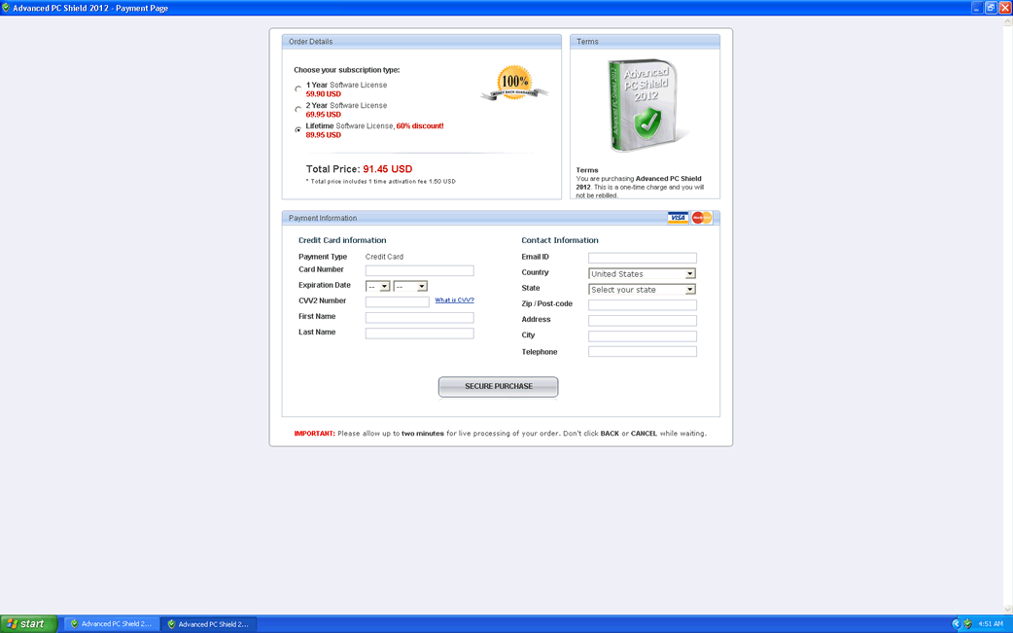Image resolution: width=1013 pixels, height=633 pixels.
Task: Click the Visa card icon
Action: [678, 218]
